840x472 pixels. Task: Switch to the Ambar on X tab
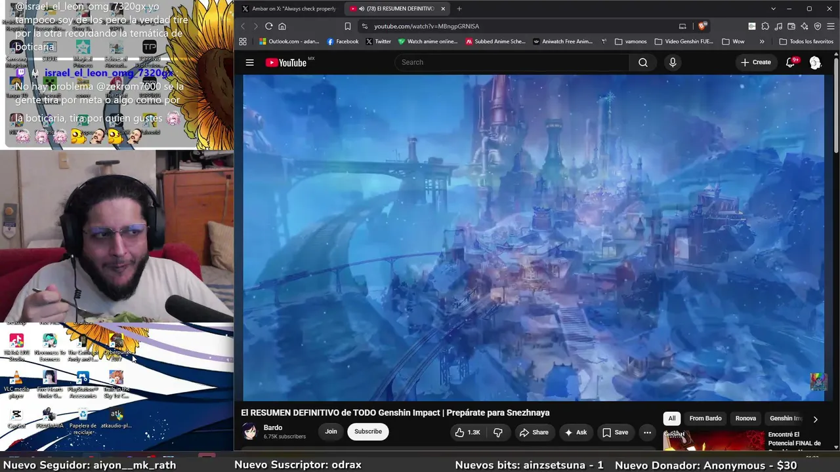tap(289, 9)
